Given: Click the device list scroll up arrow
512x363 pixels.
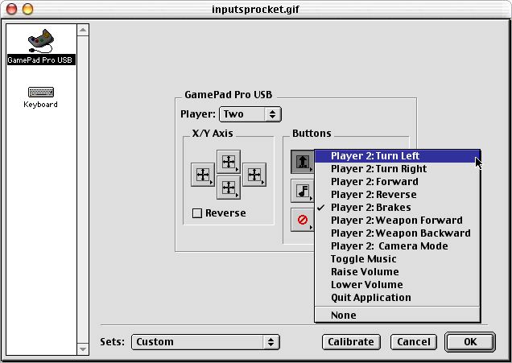Looking at the screenshot, I should [x=83, y=30].
